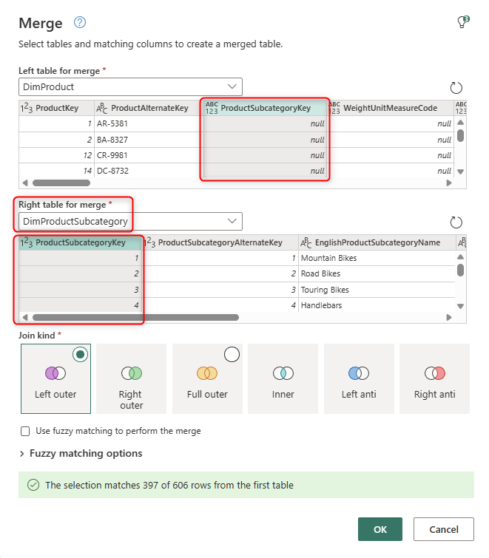Click the Merge help question mark icon
The width and height of the screenshot is (489, 558).
(x=81, y=23)
